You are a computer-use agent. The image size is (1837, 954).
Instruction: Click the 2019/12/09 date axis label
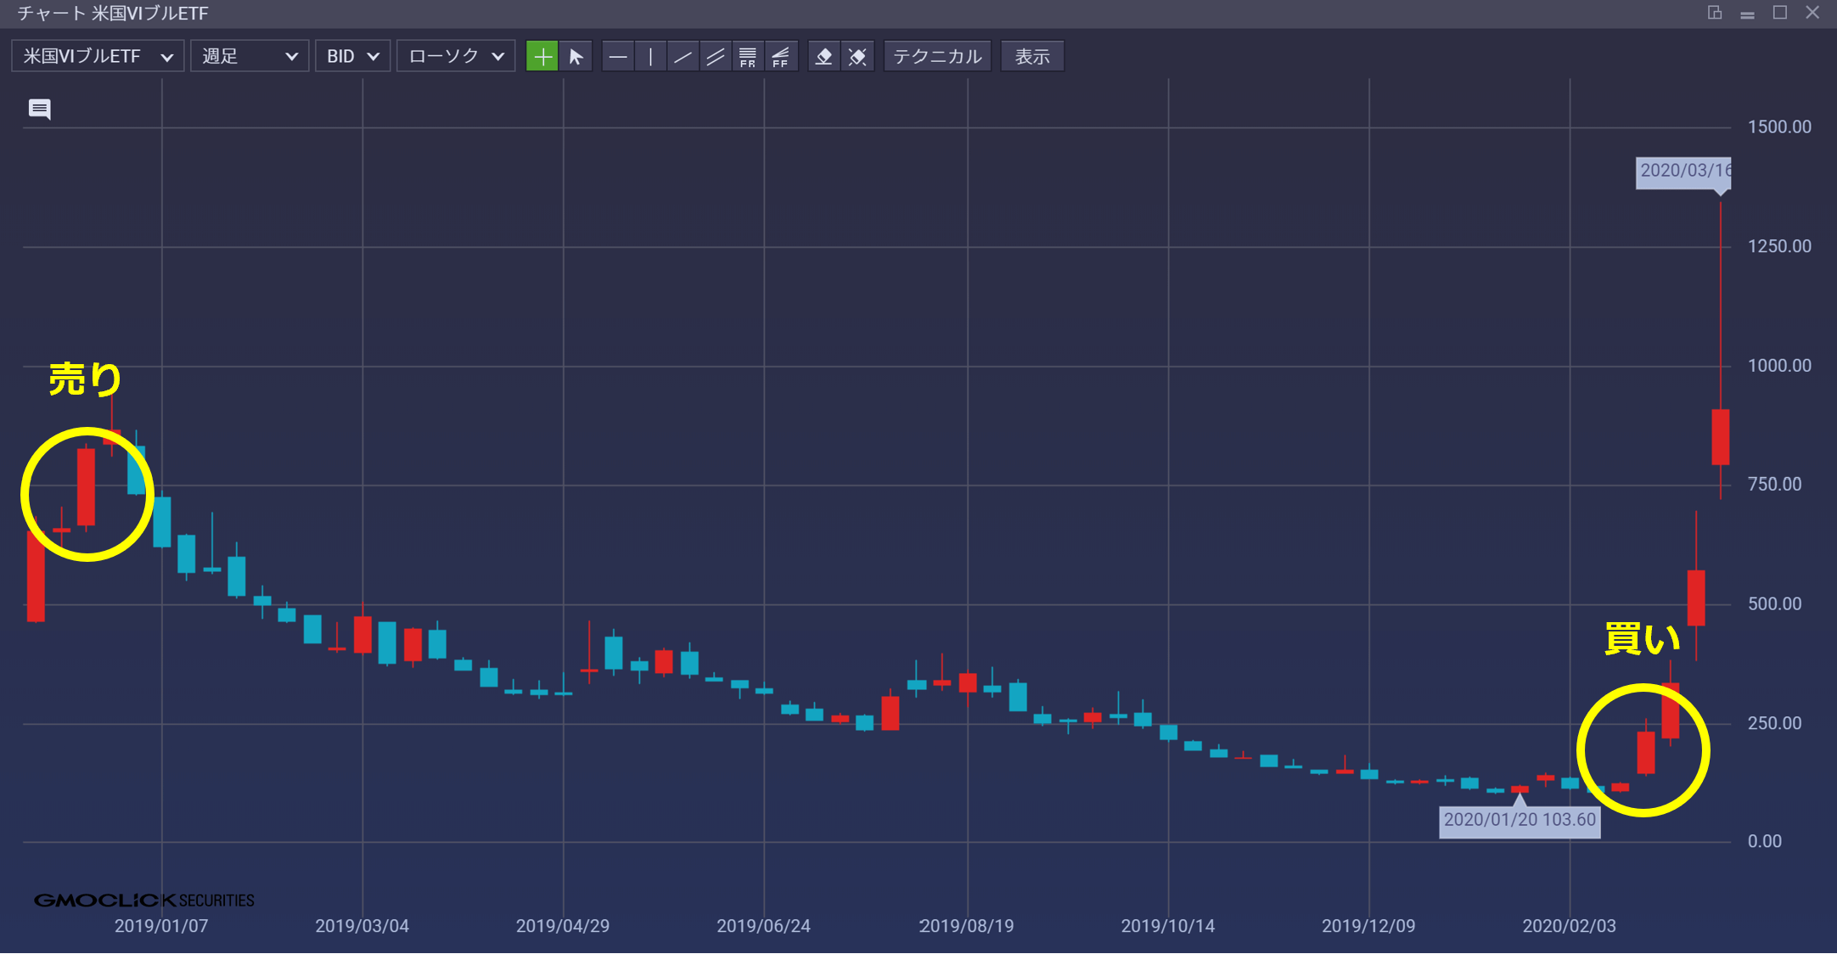click(x=1368, y=926)
